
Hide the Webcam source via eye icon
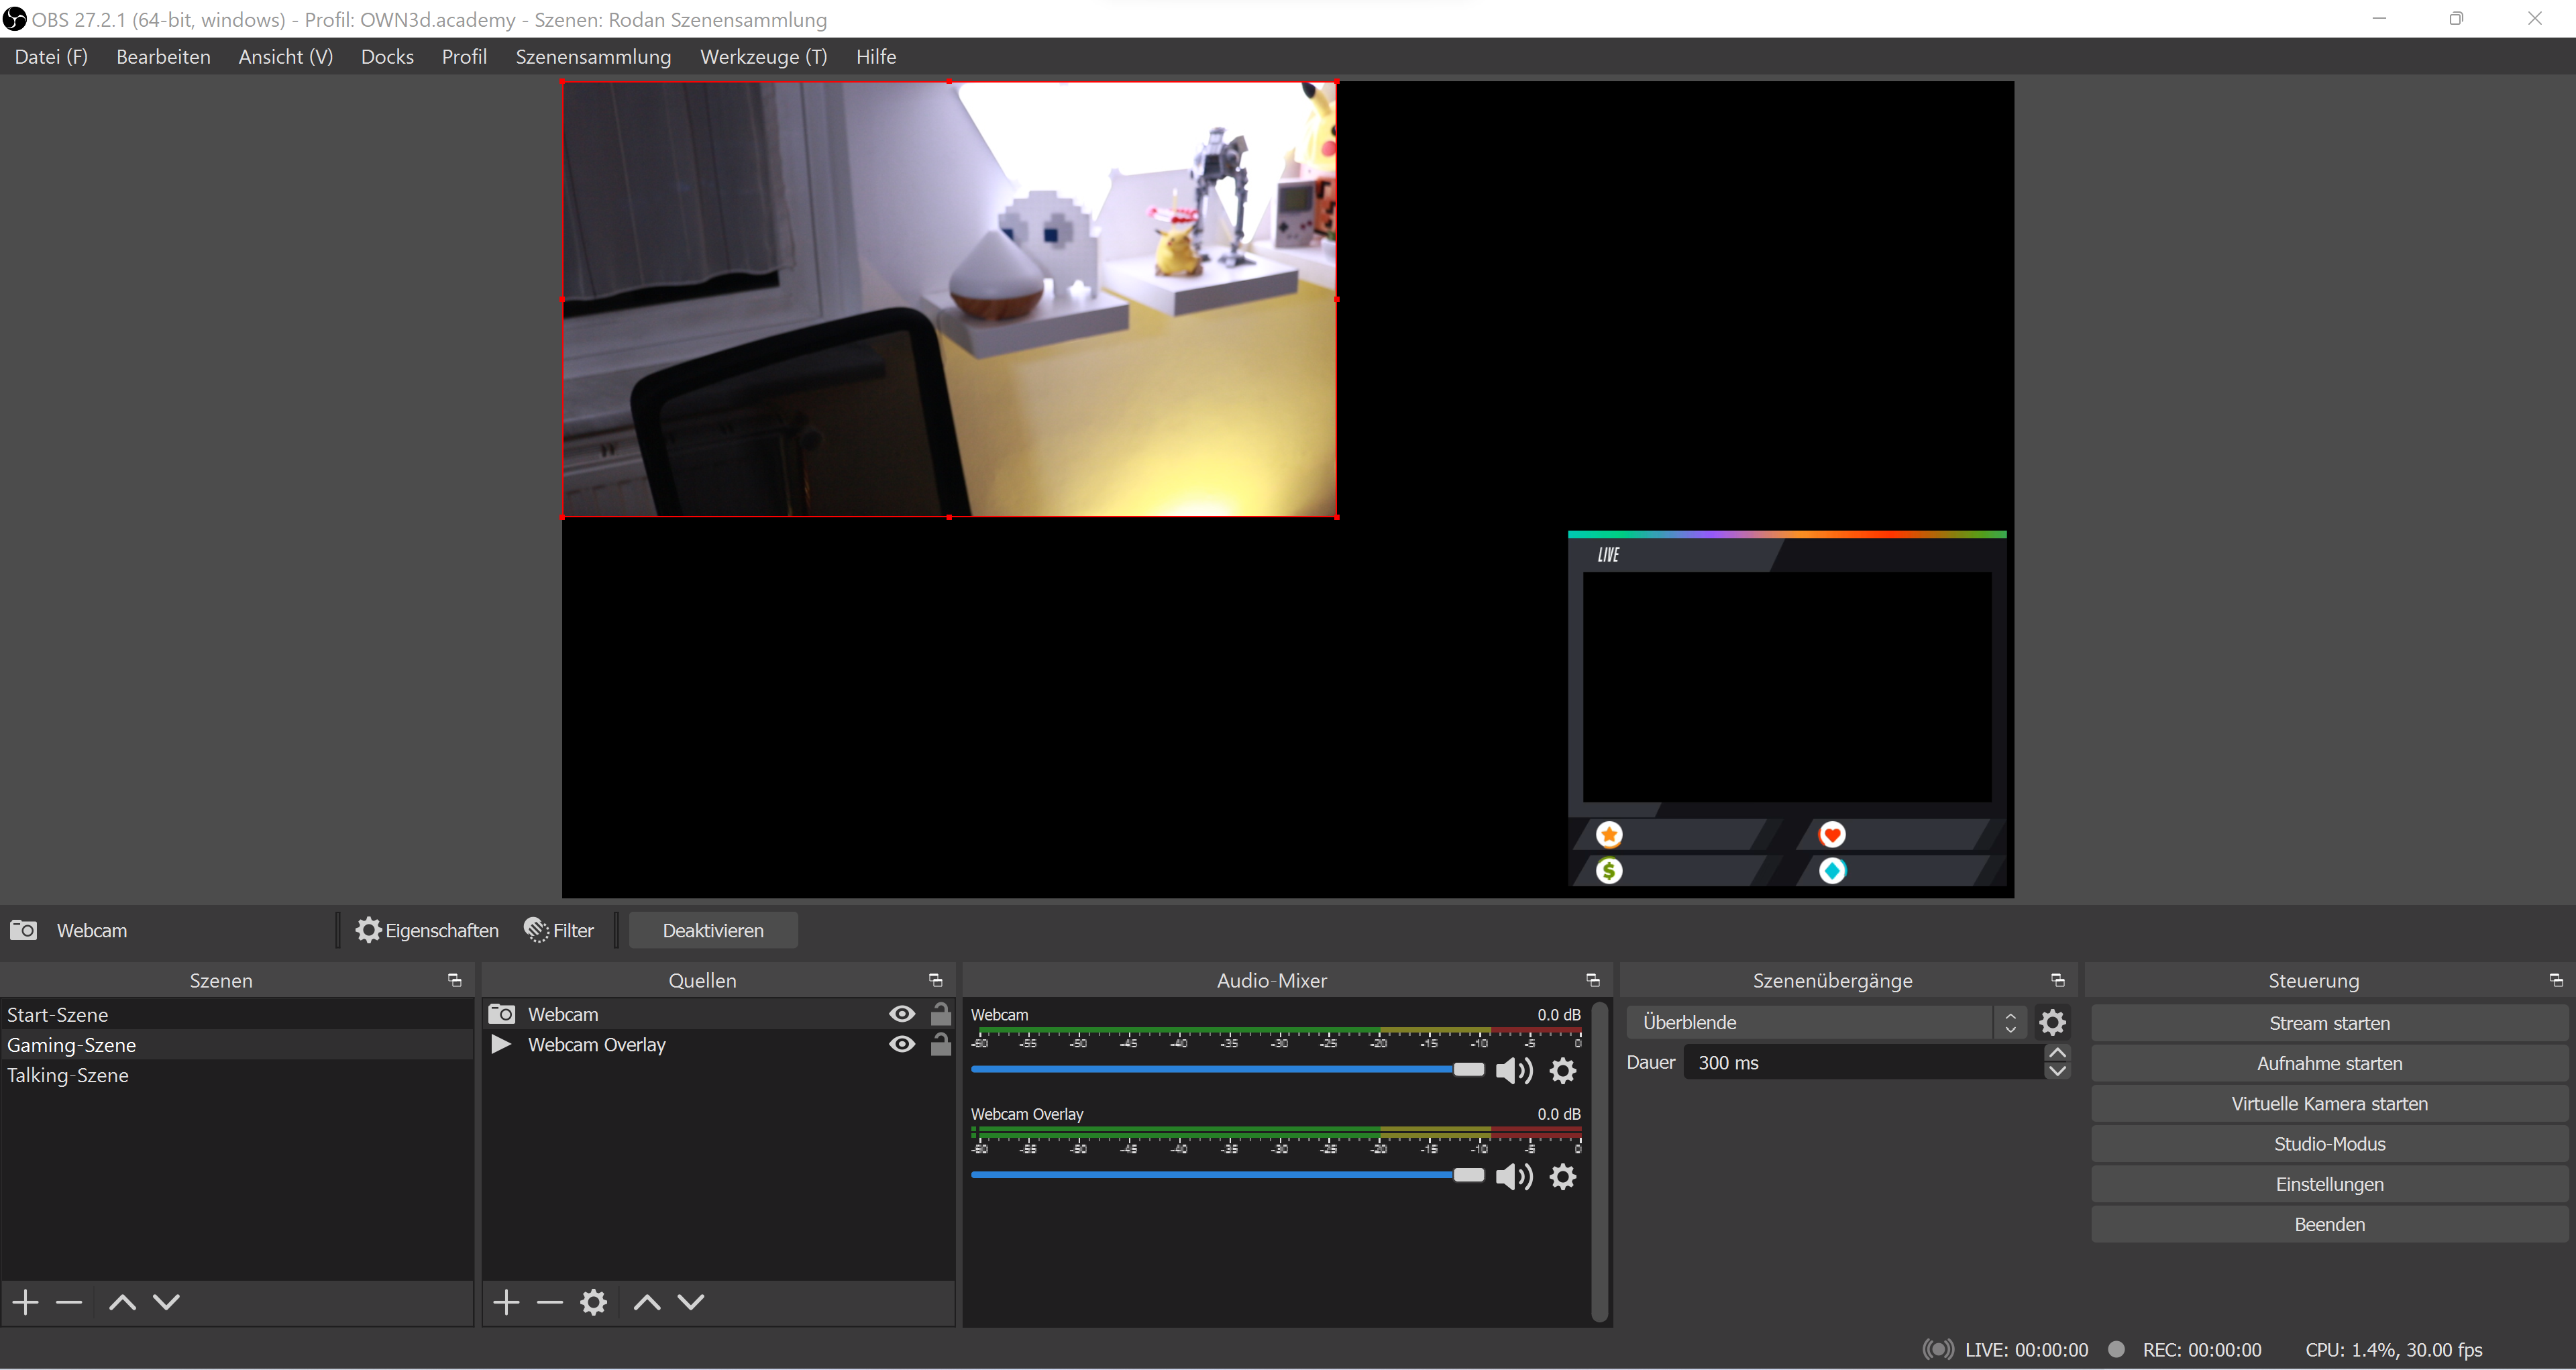click(x=901, y=1014)
